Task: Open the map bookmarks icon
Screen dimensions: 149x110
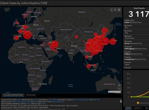Action: 112,10
